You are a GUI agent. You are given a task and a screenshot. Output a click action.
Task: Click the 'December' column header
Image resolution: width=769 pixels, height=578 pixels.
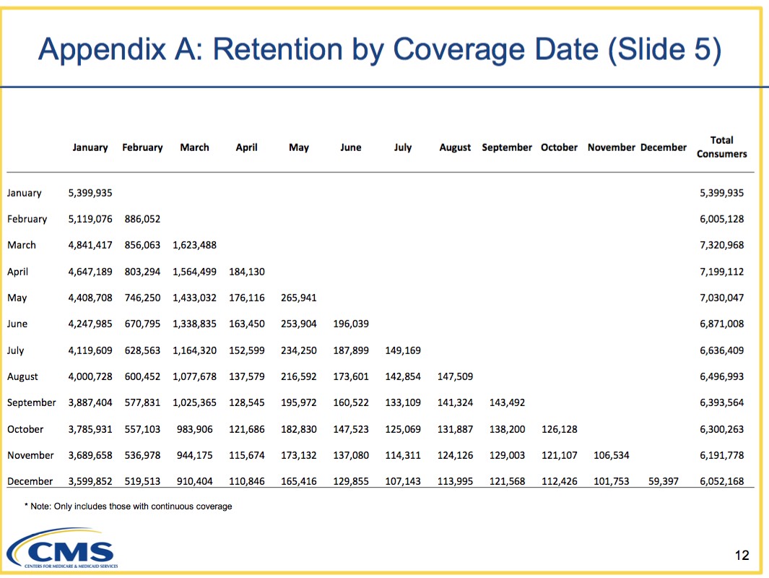(x=663, y=147)
